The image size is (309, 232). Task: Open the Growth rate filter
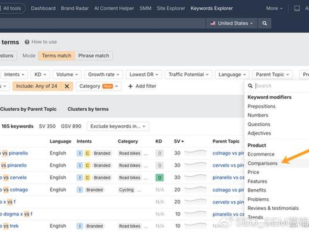(x=104, y=75)
